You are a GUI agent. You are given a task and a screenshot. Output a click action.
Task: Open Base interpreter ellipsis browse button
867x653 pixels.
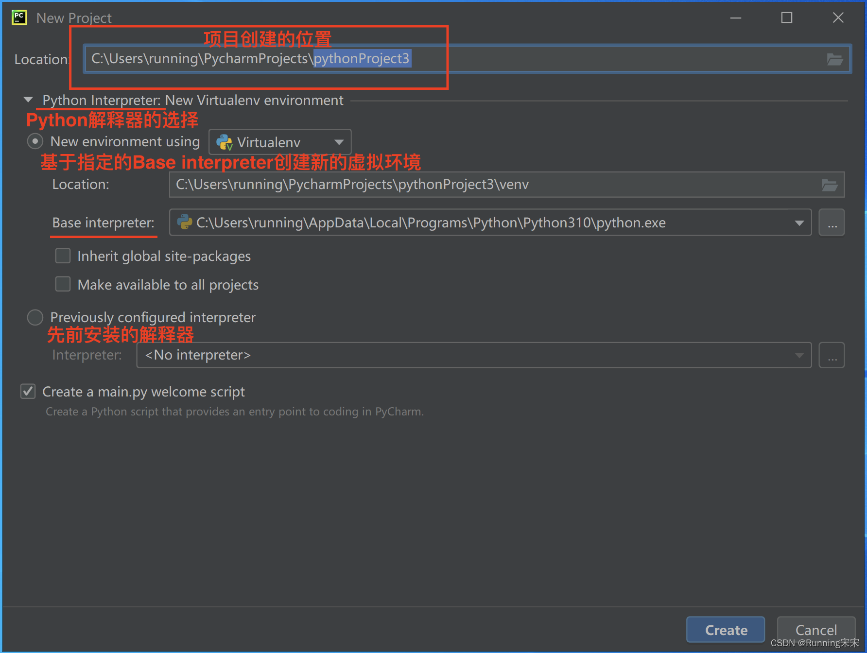pos(832,223)
